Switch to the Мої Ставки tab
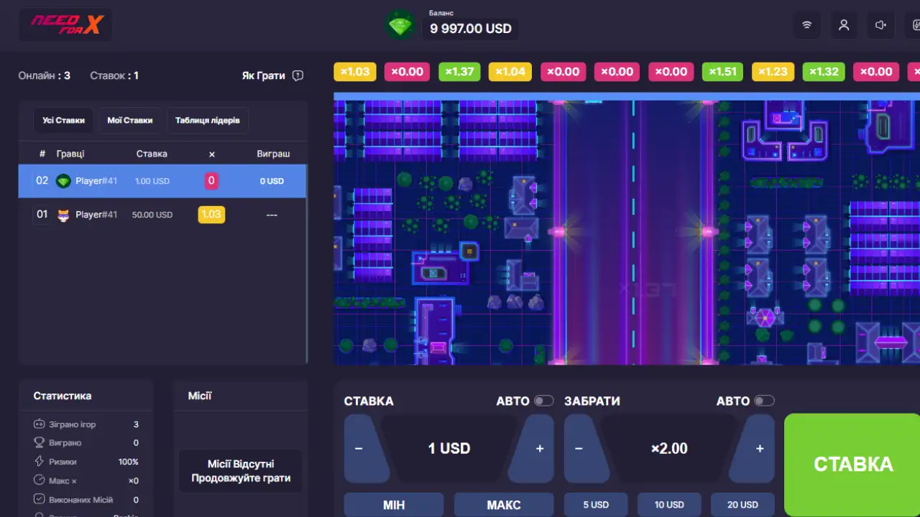The height and width of the screenshot is (517, 920). (130, 121)
